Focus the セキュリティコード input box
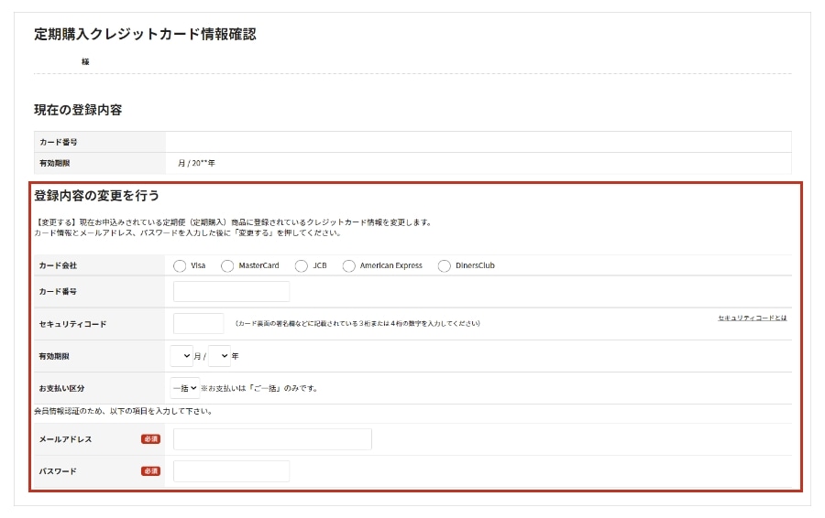825x518 pixels. [x=198, y=324]
